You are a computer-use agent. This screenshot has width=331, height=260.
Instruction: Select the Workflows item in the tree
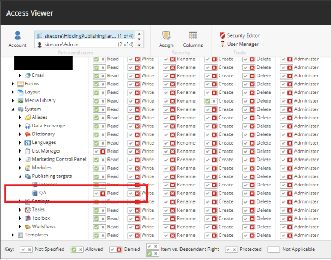pos(44,226)
